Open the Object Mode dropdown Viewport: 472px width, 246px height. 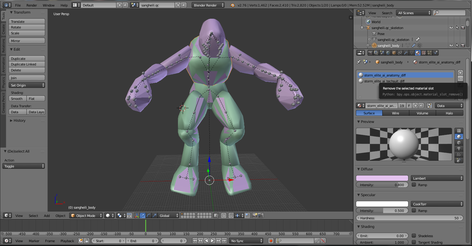tap(86, 216)
